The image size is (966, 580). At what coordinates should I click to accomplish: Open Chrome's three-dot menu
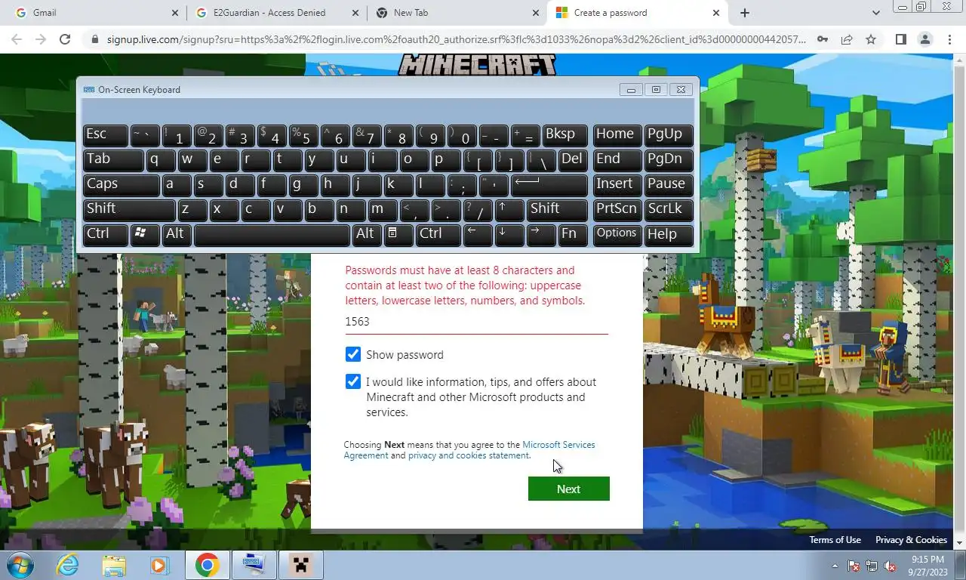(x=949, y=39)
